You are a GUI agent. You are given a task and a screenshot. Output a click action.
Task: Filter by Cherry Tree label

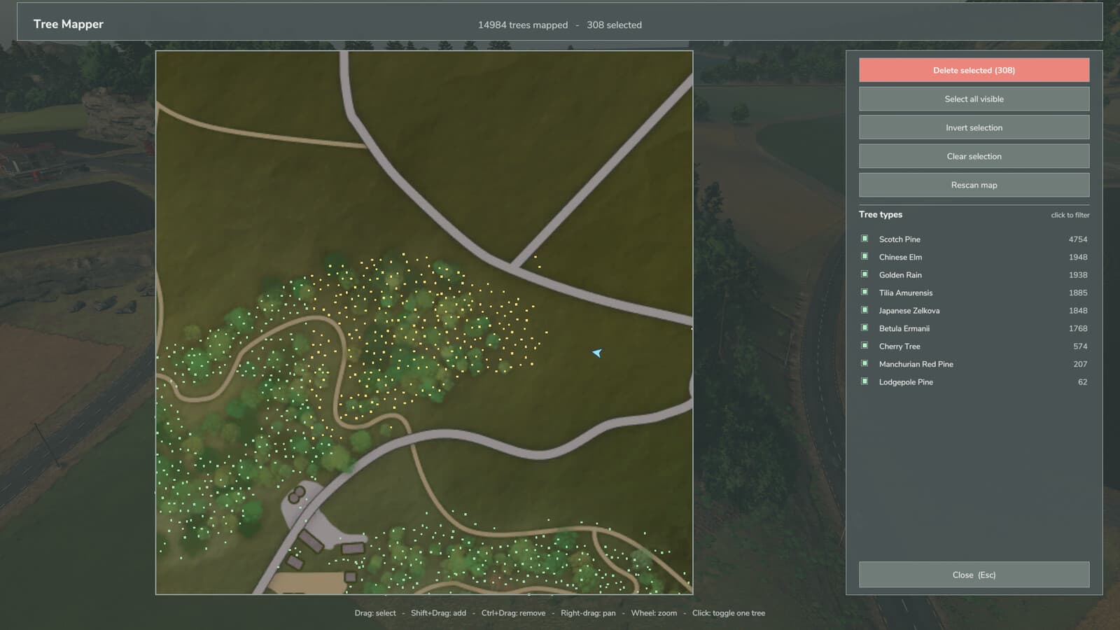[x=899, y=346]
